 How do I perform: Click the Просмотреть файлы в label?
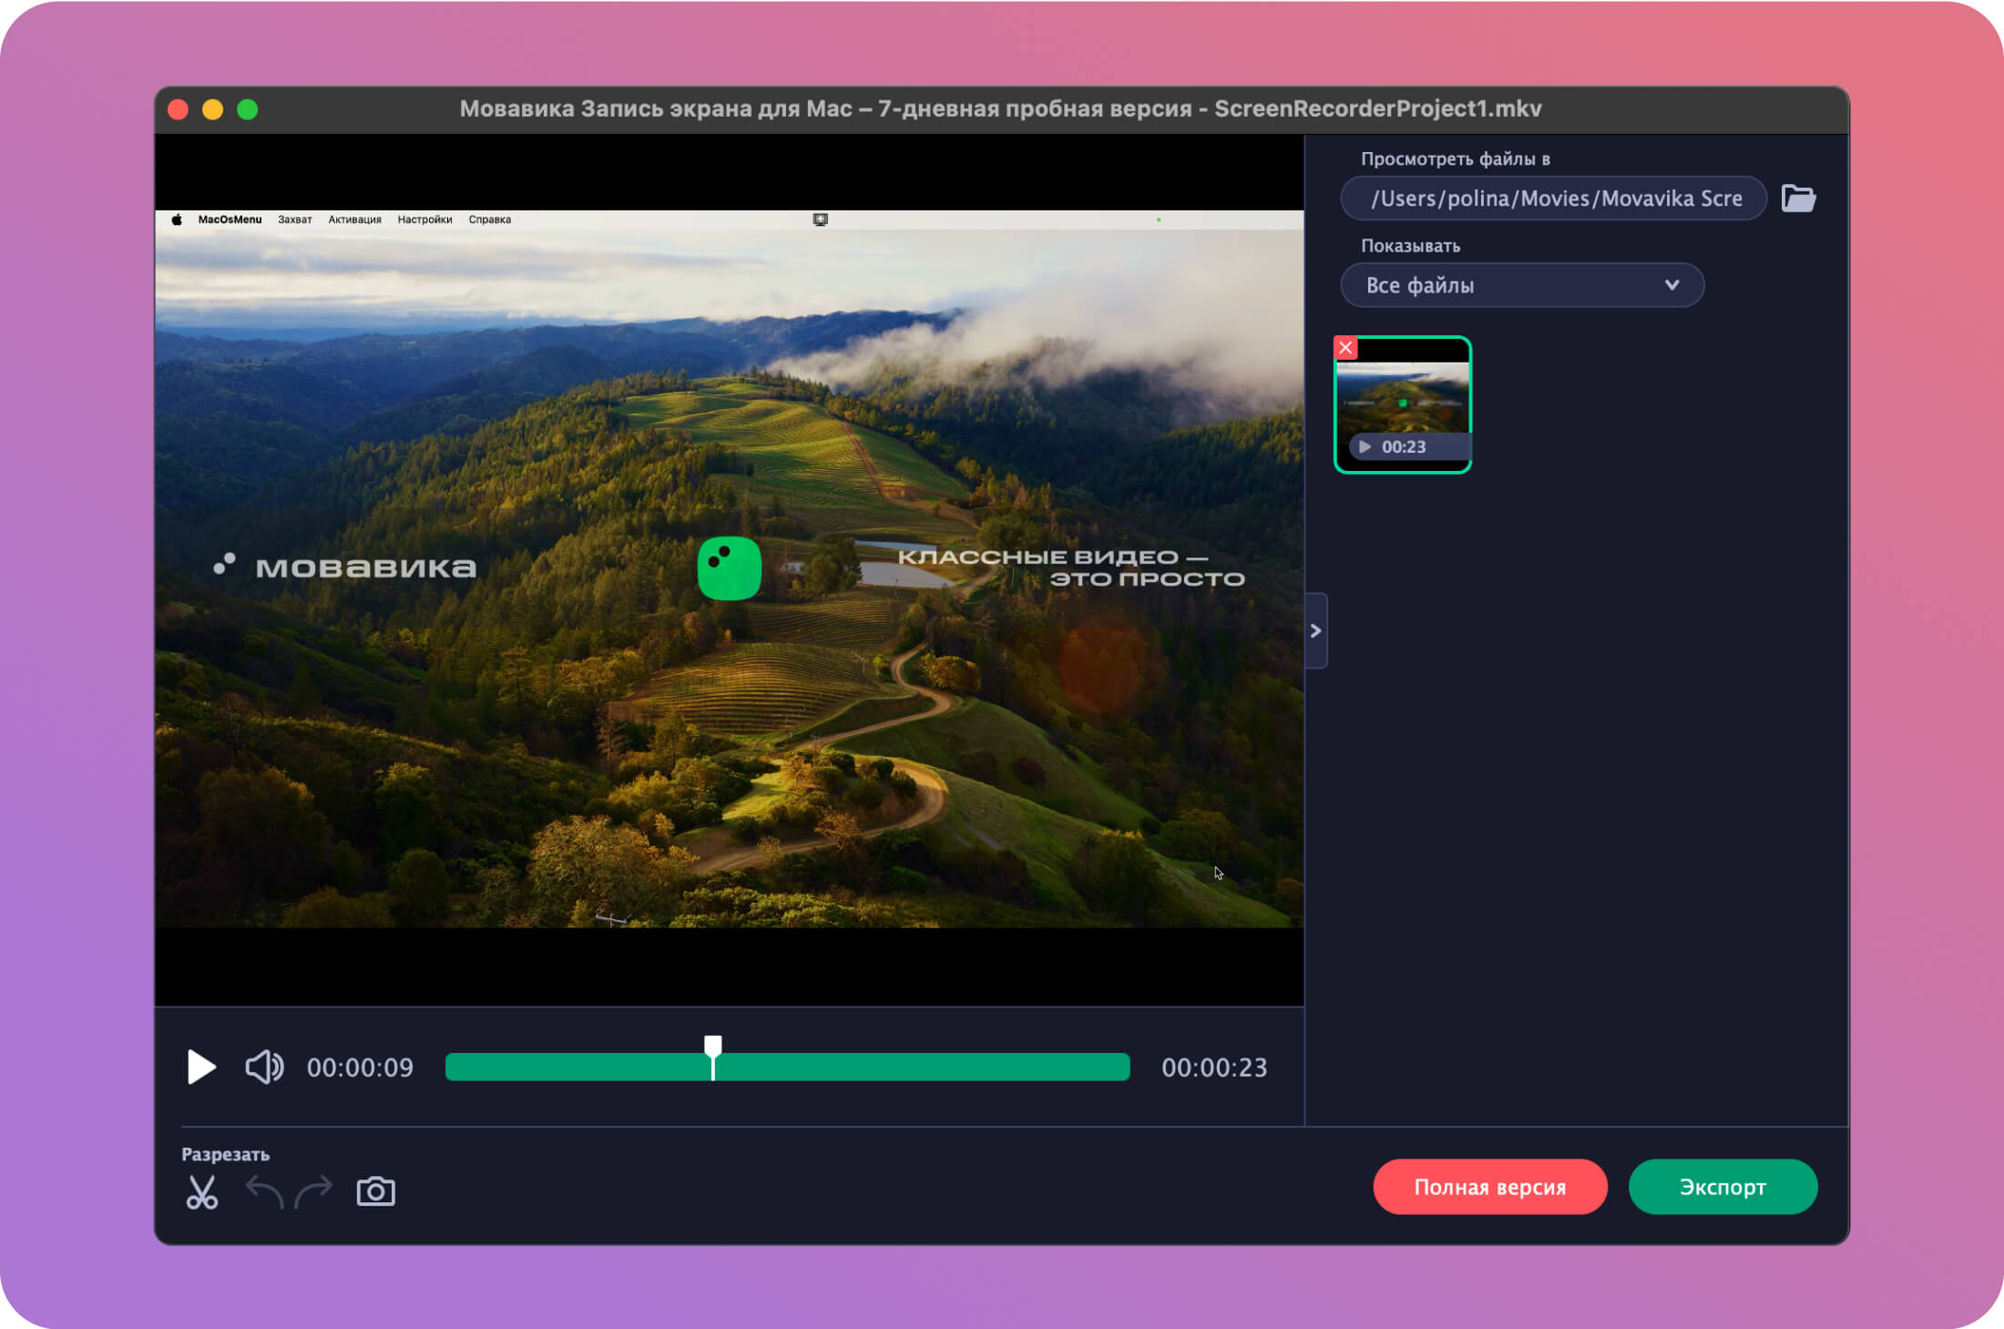pyautogui.click(x=1456, y=158)
